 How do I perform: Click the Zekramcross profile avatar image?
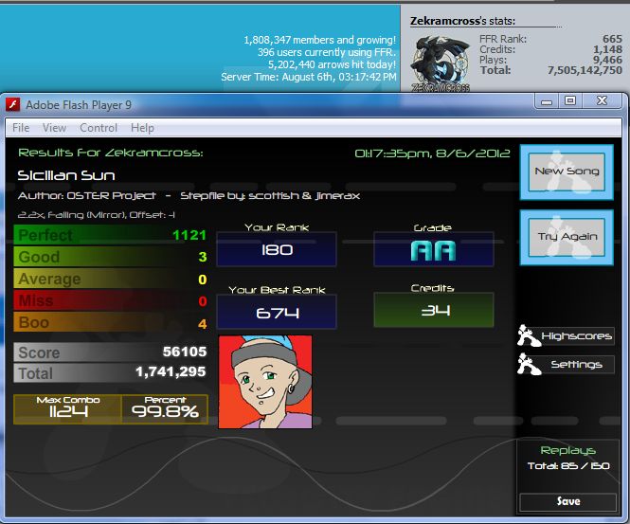pos(441,63)
